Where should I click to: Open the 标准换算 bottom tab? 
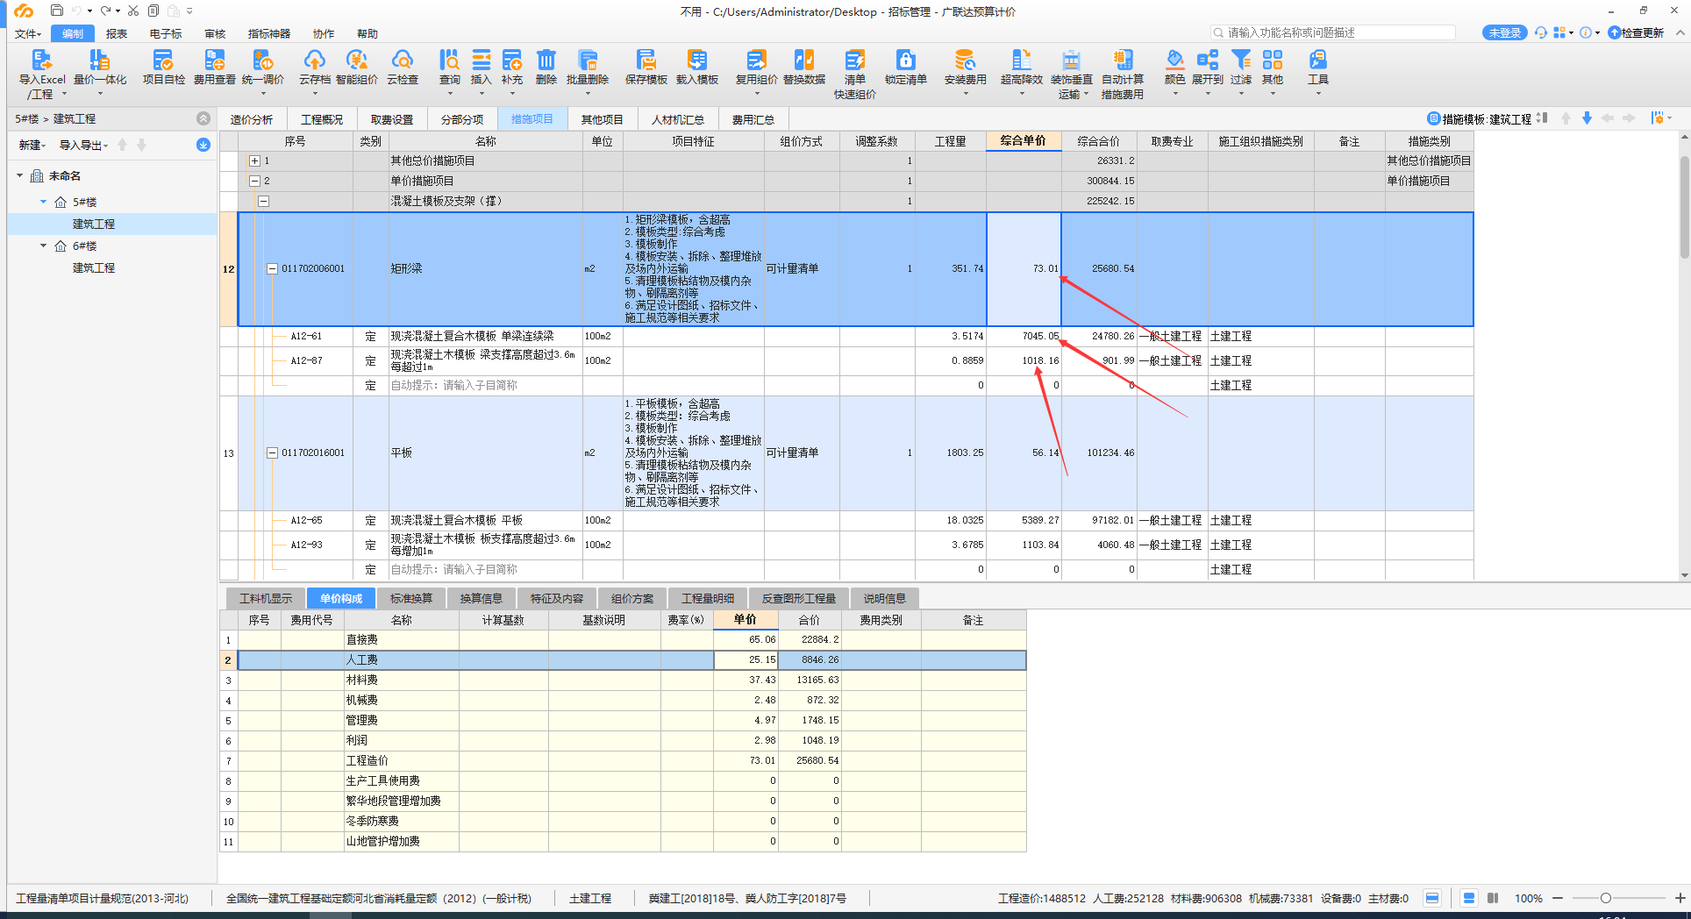tap(411, 598)
